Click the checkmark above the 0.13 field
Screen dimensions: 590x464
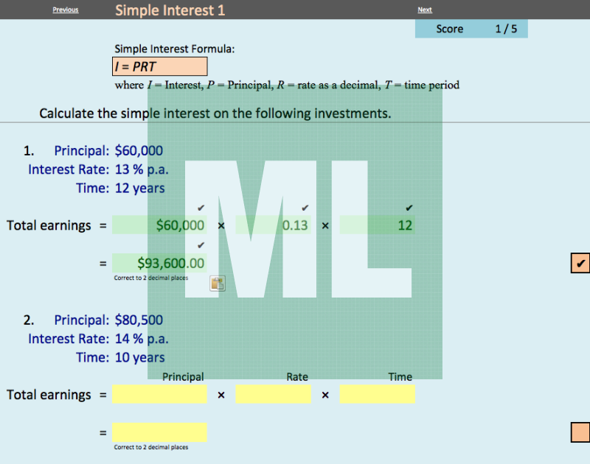(305, 208)
